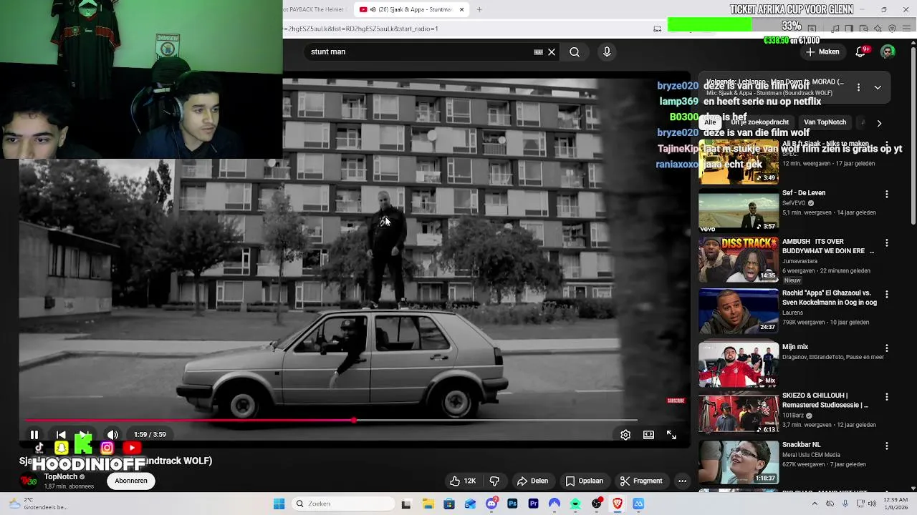Open the Brave browser taskbar icon
917x515 pixels.
[618, 504]
